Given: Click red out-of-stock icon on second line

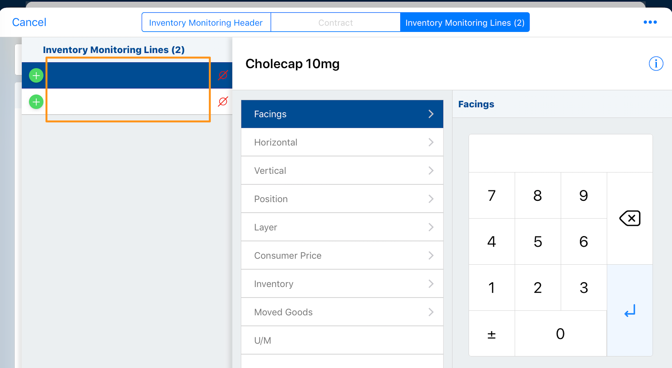Looking at the screenshot, I should 223,102.
